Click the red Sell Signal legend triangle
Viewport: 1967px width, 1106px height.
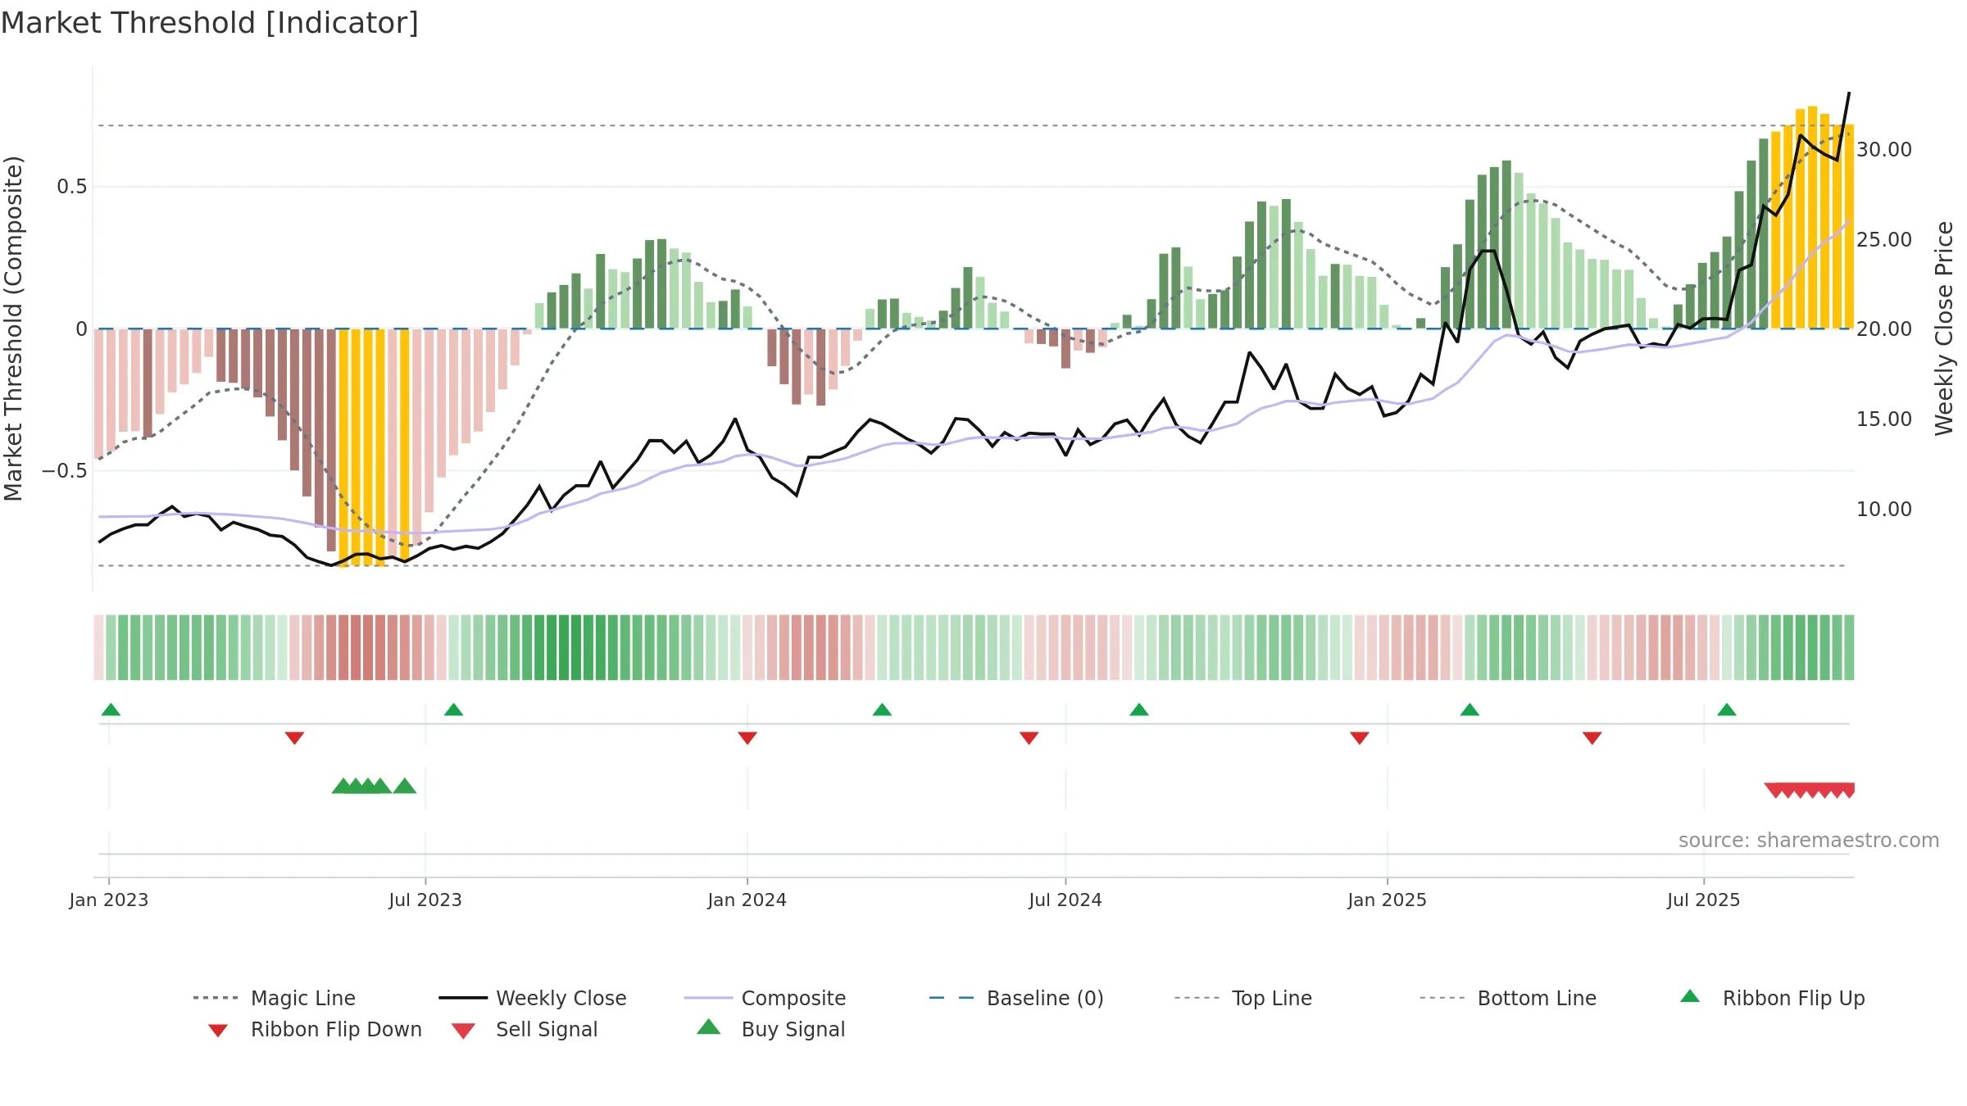click(x=463, y=1031)
